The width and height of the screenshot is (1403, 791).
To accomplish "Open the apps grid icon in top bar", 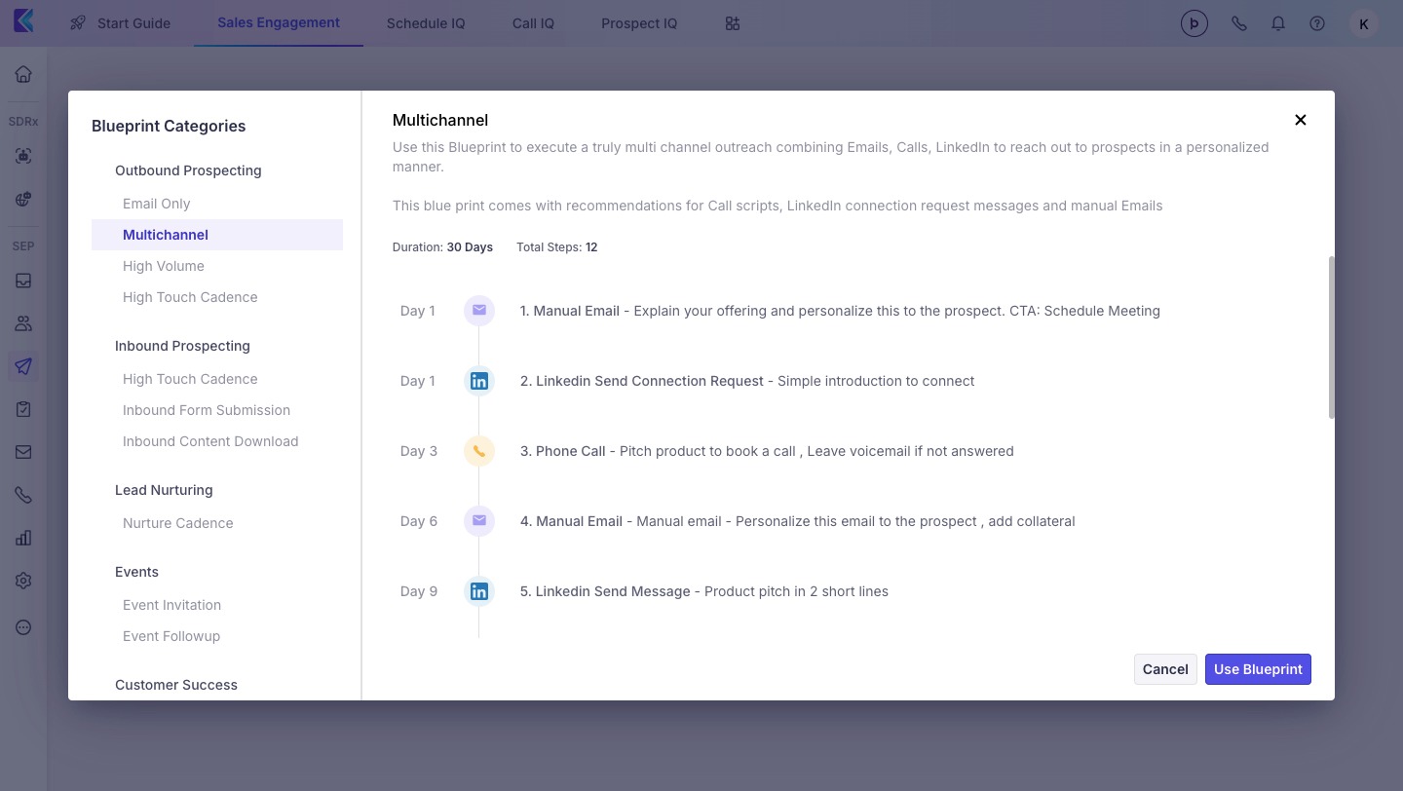I will pyautogui.click(x=733, y=23).
